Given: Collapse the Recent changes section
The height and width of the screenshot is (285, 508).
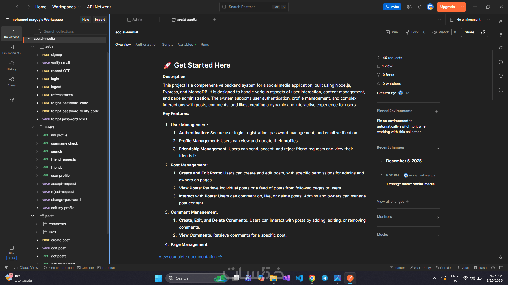Looking at the screenshot, I should 438,148.
